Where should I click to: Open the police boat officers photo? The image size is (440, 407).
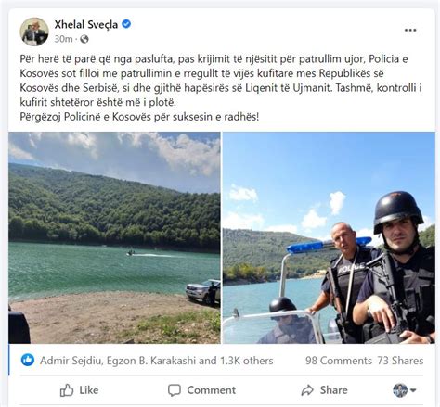pyautogui.click(x=329, y=237)
